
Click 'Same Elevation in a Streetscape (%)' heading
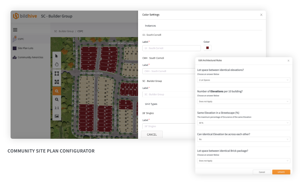(x=218, y=113)
